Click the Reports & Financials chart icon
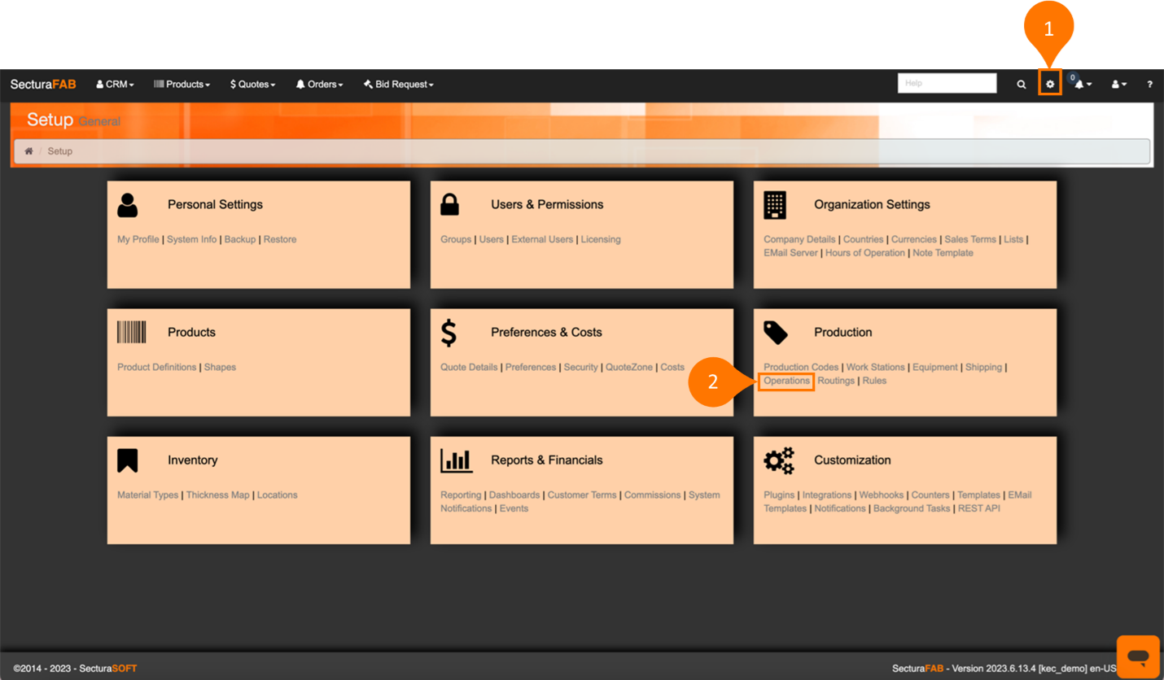 click(456, 460)
